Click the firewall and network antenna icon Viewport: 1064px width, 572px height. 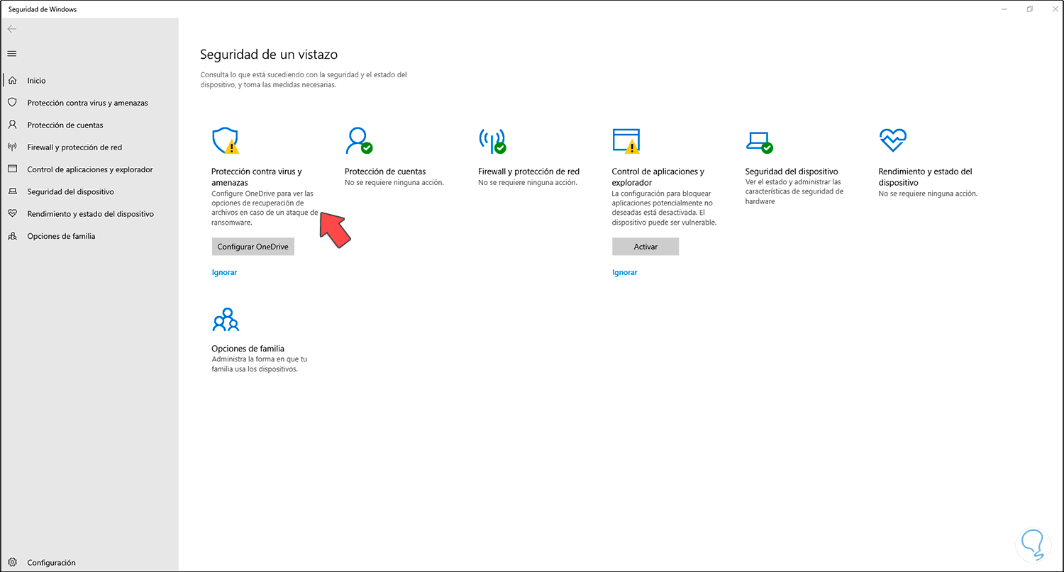(492, 140)
